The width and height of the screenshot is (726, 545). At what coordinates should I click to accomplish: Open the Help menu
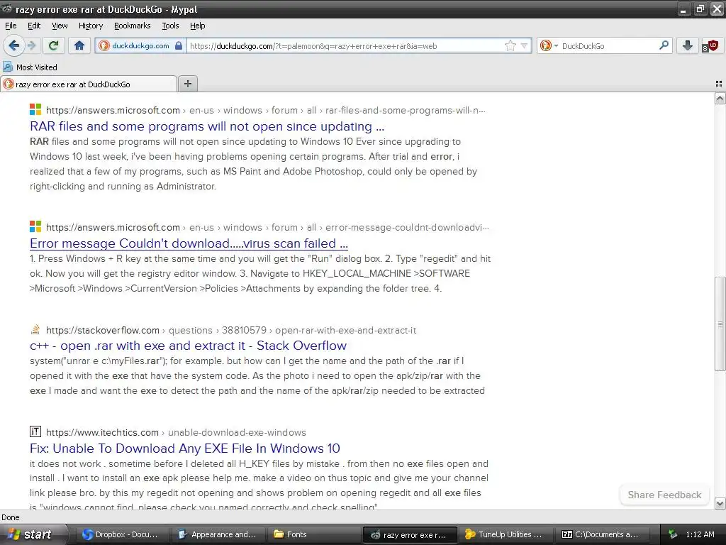click(197, 26)
